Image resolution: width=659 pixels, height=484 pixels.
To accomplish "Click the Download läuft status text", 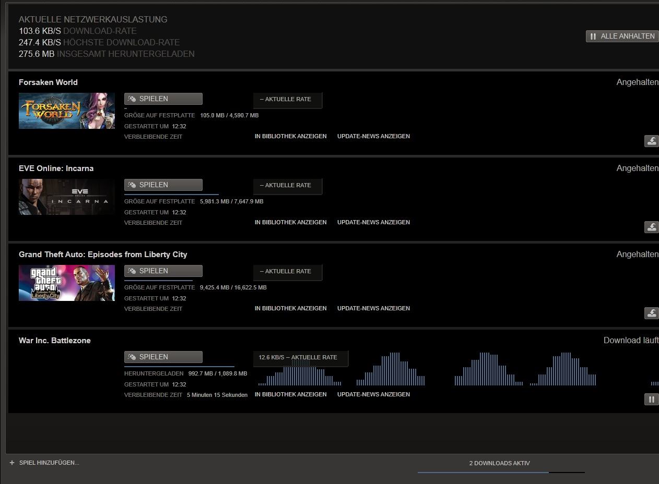I will pos(631,340).
